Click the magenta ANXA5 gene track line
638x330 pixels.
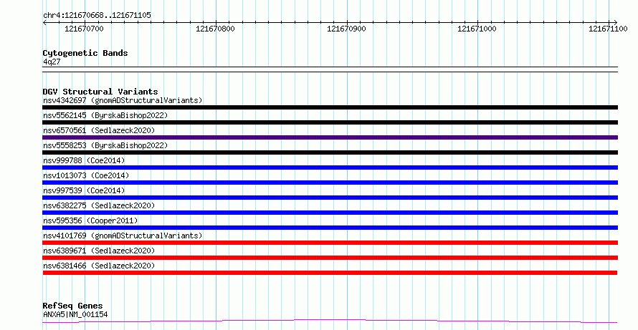(x=330, y=321)
